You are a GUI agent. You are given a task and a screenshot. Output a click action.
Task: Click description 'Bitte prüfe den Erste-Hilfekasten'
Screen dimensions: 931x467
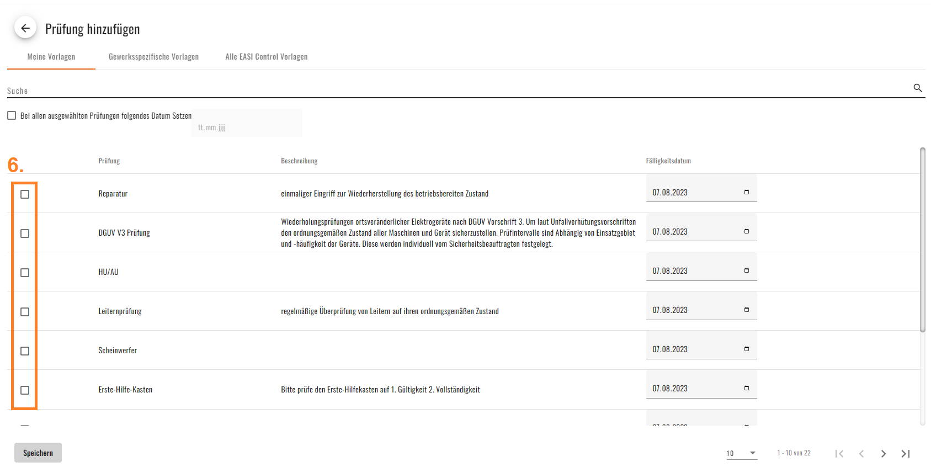[x=380, y=390]
